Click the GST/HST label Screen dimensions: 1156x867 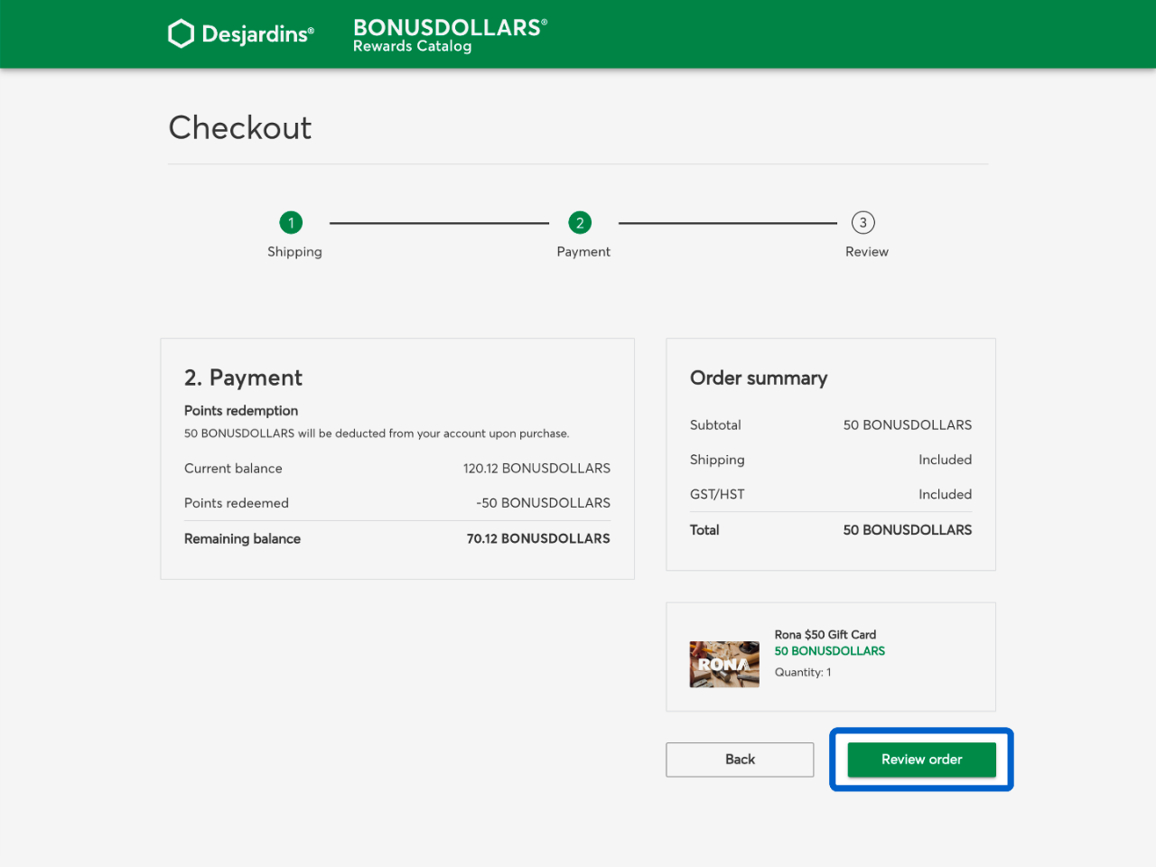pos(717,495)
